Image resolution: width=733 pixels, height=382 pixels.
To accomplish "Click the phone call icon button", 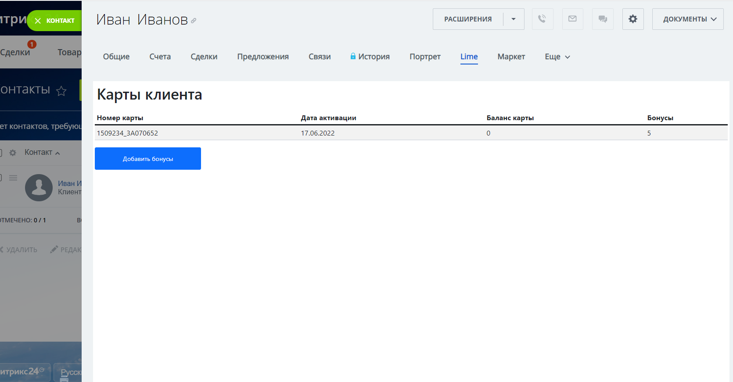I will pyautogui.click(x=542, y=19).
